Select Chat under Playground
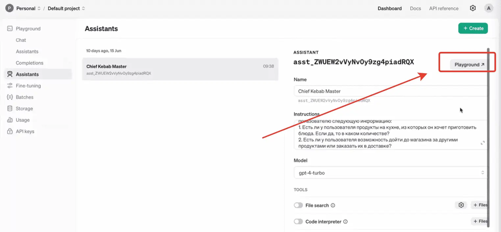 (x=21, y=40)
